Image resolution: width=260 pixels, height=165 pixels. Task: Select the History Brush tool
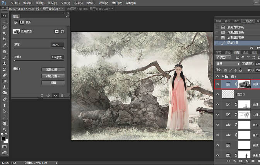click(x=5, y=69)
